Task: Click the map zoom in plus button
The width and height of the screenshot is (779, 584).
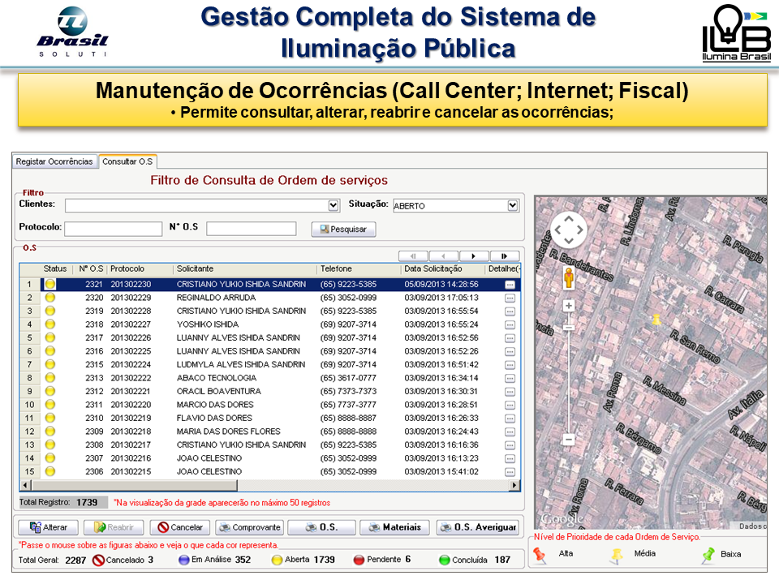Action: (569, 306)
